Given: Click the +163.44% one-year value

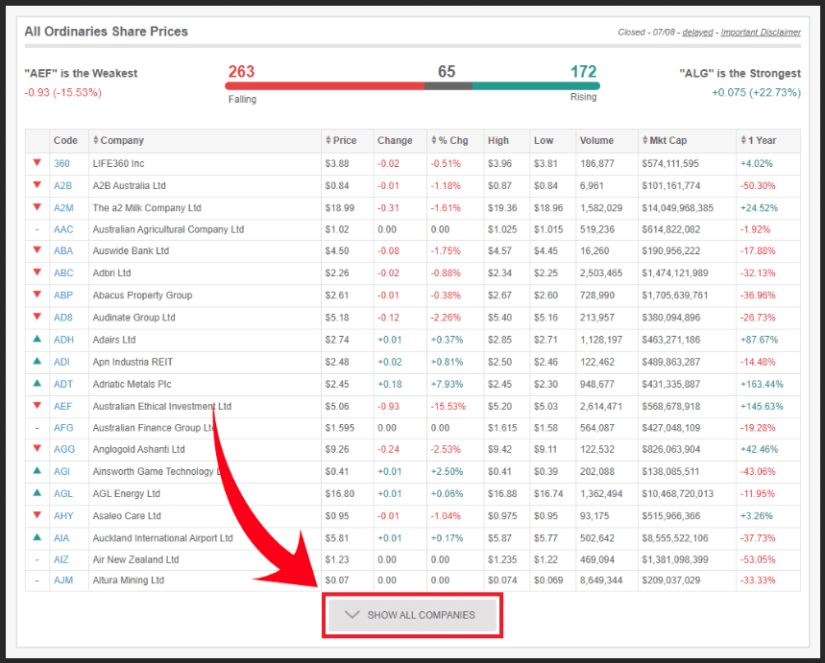Looking at the screenshot, I should 762,384.
